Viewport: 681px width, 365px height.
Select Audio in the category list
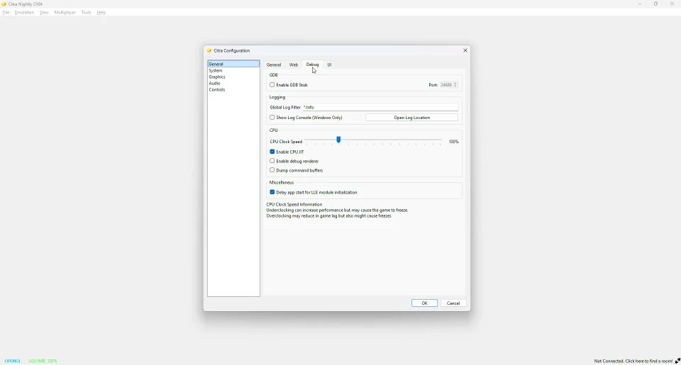233,84
